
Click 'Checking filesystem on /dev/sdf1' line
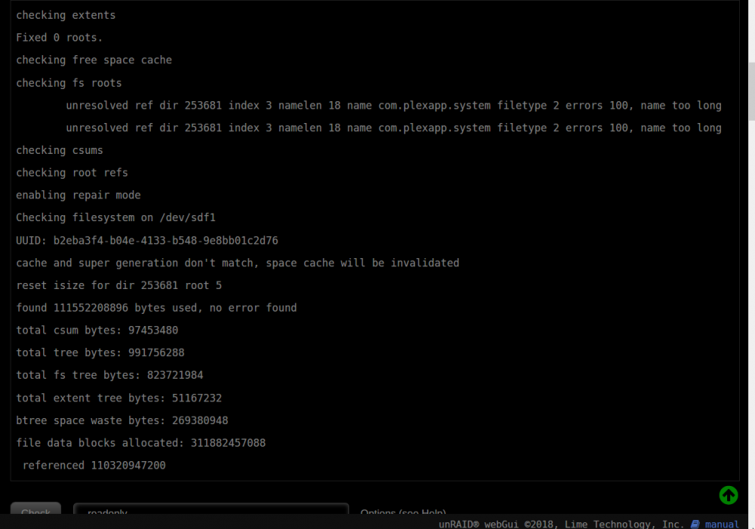116,217
